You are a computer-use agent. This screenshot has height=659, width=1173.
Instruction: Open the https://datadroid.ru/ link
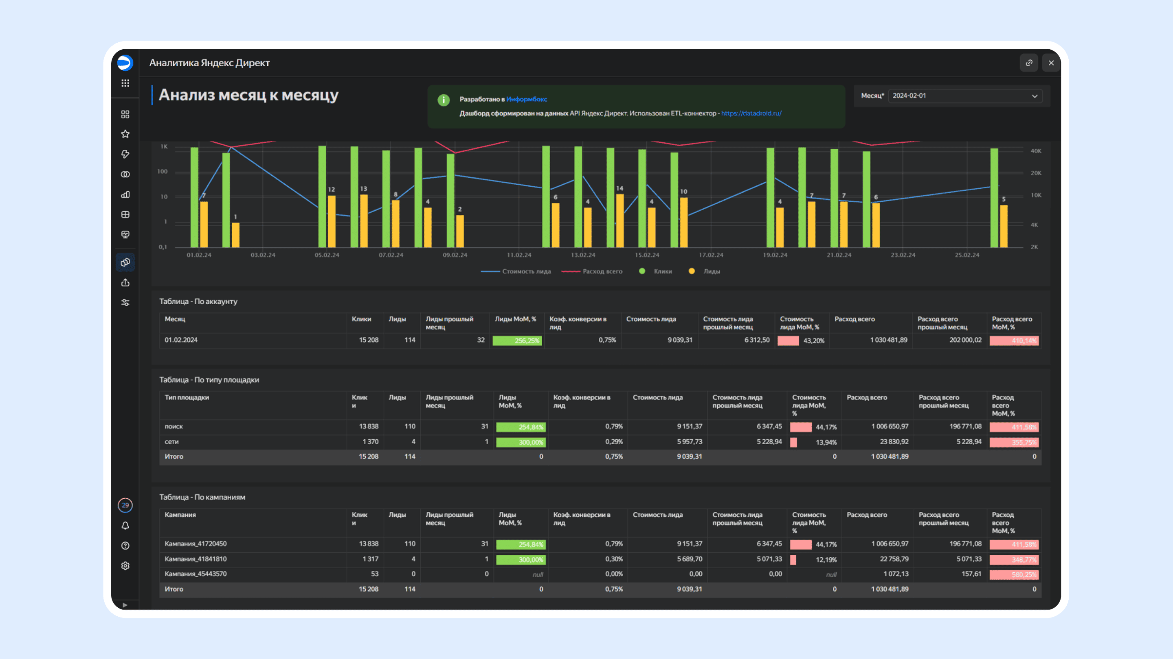click(x=751, y=113)
